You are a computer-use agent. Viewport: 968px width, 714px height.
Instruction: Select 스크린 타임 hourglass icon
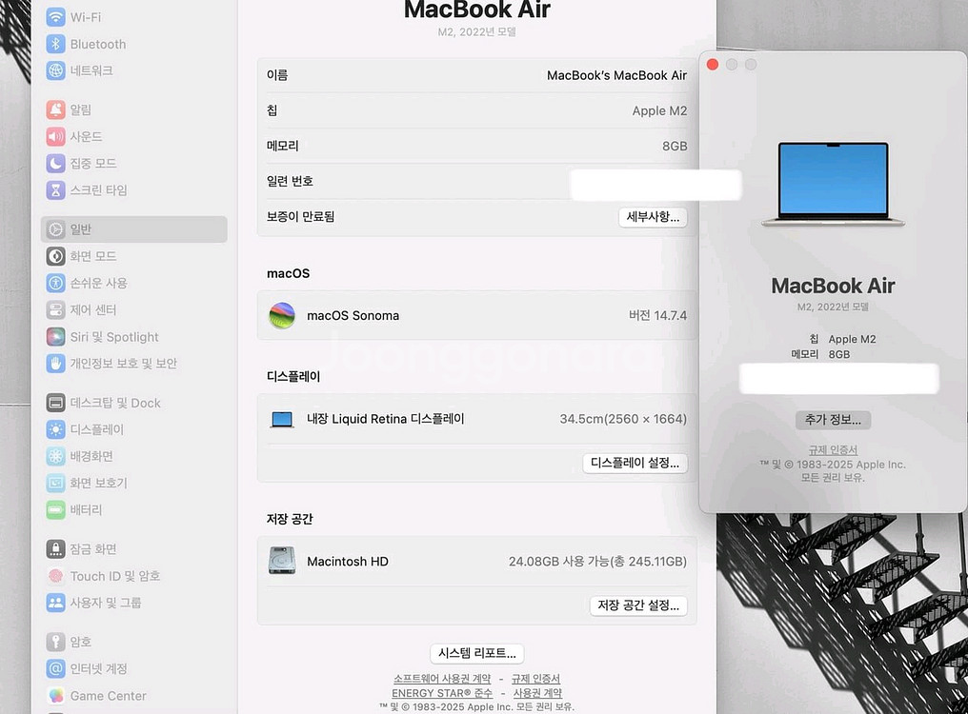tap(55, 190)
